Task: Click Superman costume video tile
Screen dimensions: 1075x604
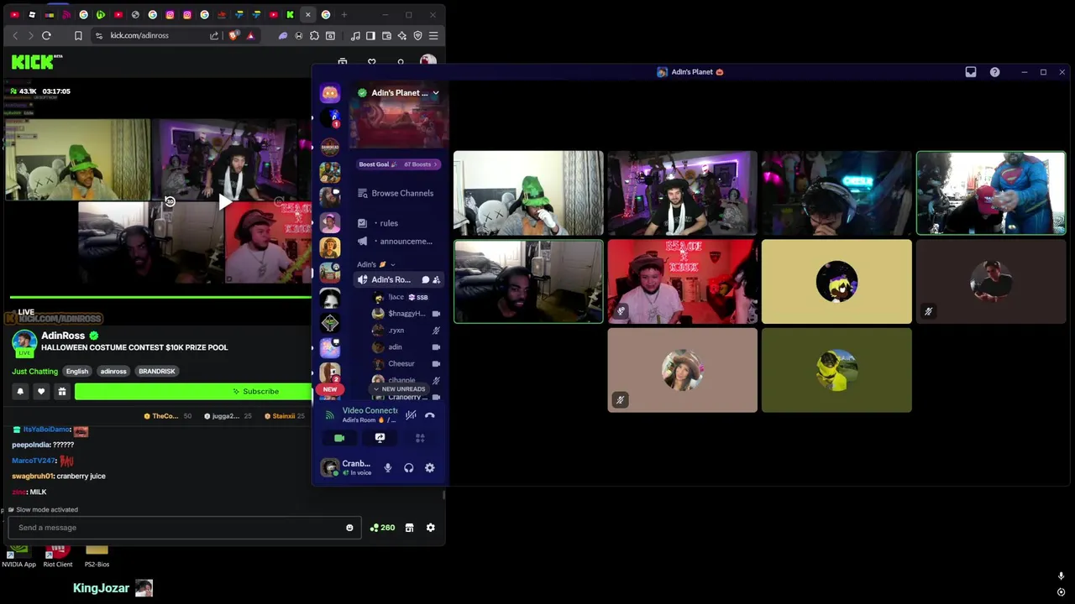Action: [x=991, y=193]
